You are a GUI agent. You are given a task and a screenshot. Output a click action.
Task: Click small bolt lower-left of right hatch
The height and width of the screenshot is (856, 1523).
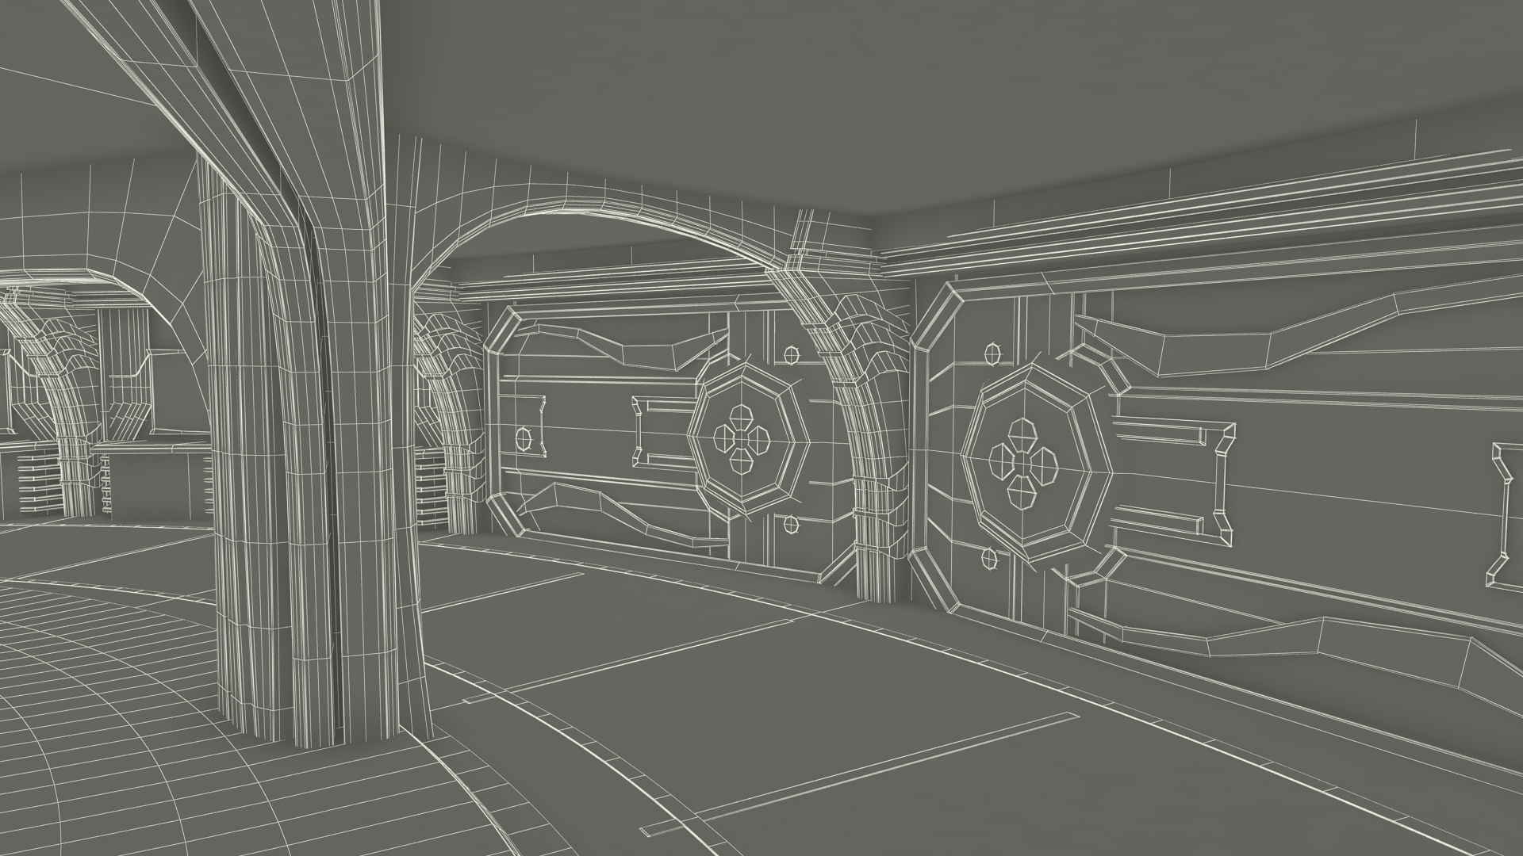(989, 559)
